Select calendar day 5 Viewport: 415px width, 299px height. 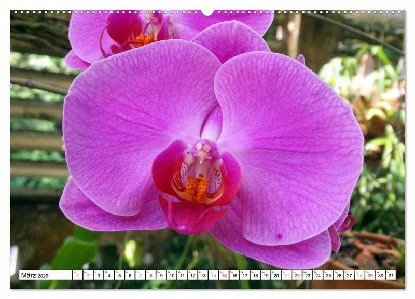(x=119, y=275)
